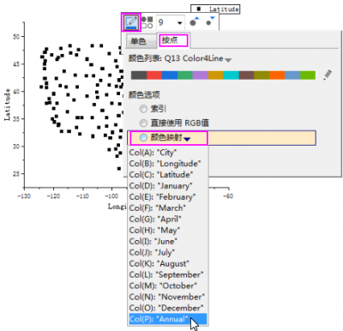Click the 50 Y-axis tick label
The width and height of the screenshot is (343, 331).
pyautogui.click(x=16, y=37)
